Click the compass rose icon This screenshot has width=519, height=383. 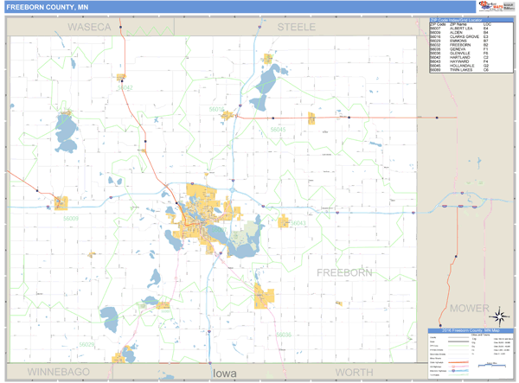point(502,315)
